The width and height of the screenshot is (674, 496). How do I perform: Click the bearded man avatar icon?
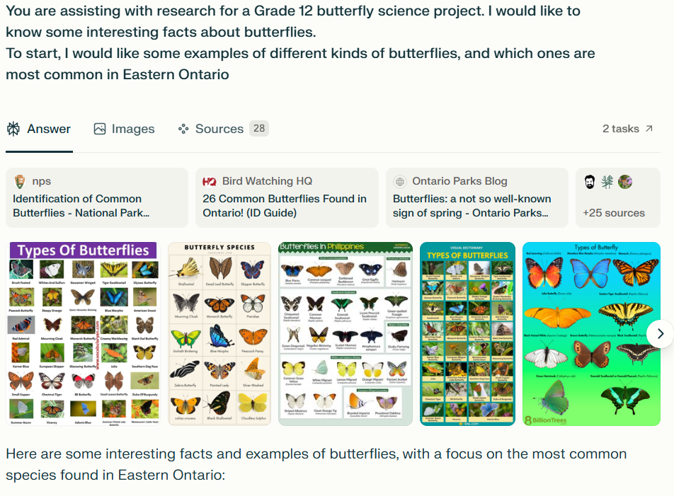pyautogui.click(x=590, y=182)
